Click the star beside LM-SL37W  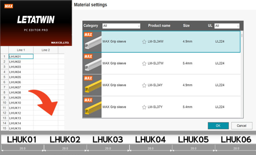[x=144, y=63]
